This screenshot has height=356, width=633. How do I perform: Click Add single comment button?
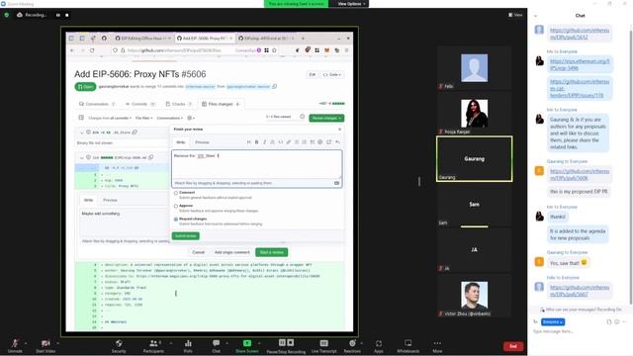coord(232,252)
